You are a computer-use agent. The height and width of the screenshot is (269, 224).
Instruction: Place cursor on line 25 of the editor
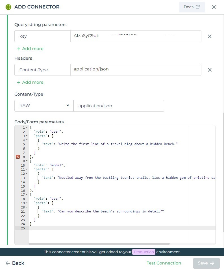pyautogui.click(x=56, y=228)
